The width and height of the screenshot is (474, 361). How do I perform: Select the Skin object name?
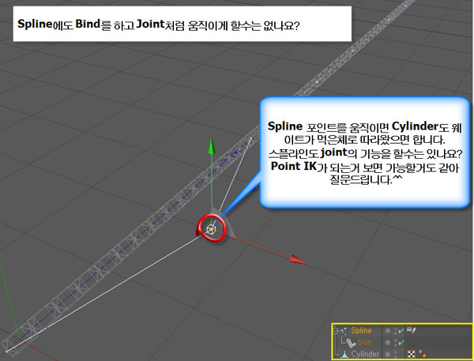tap(364, 342)
